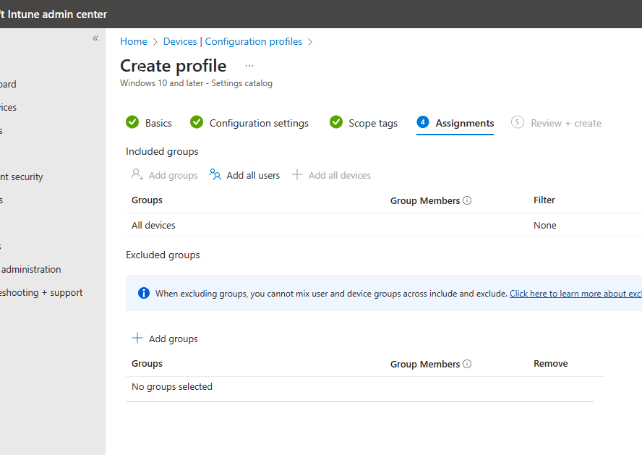Screen dimensions: 642x455
Task: Collapse the navigation sidebar with the double chevron
Action: (95, 38)
